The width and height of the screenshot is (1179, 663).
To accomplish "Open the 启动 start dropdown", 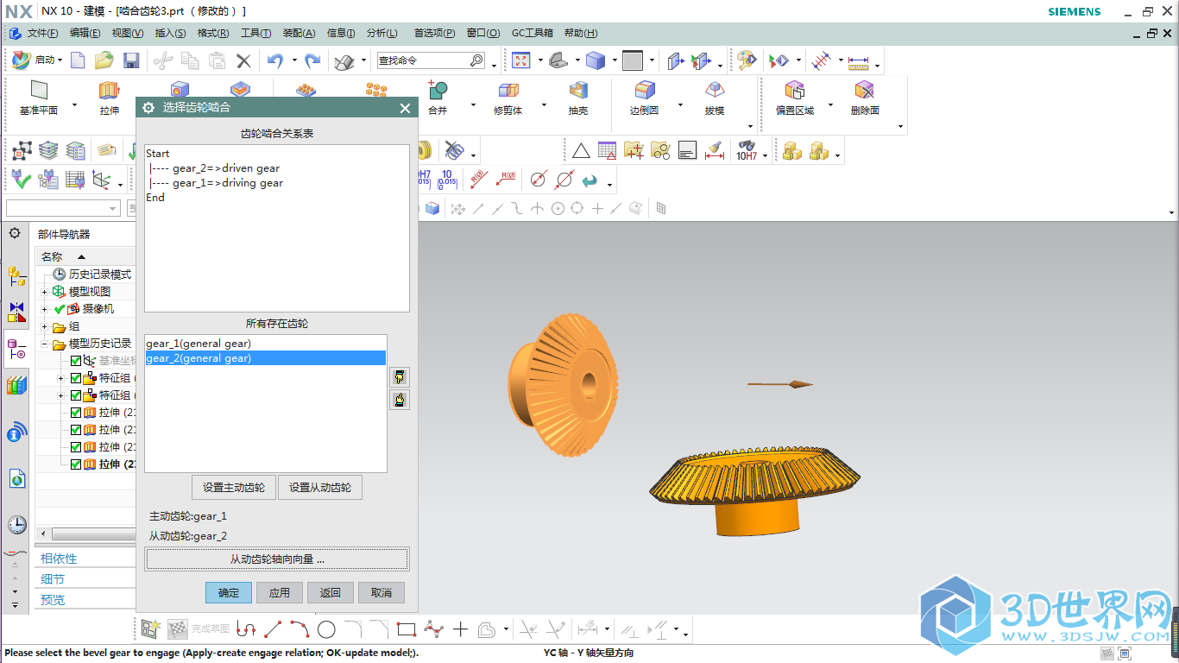I will point(38,60).
